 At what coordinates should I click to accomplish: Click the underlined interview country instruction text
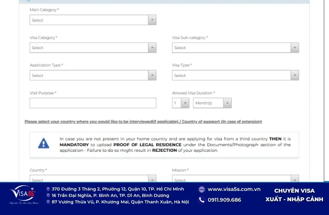click(143, 122)
